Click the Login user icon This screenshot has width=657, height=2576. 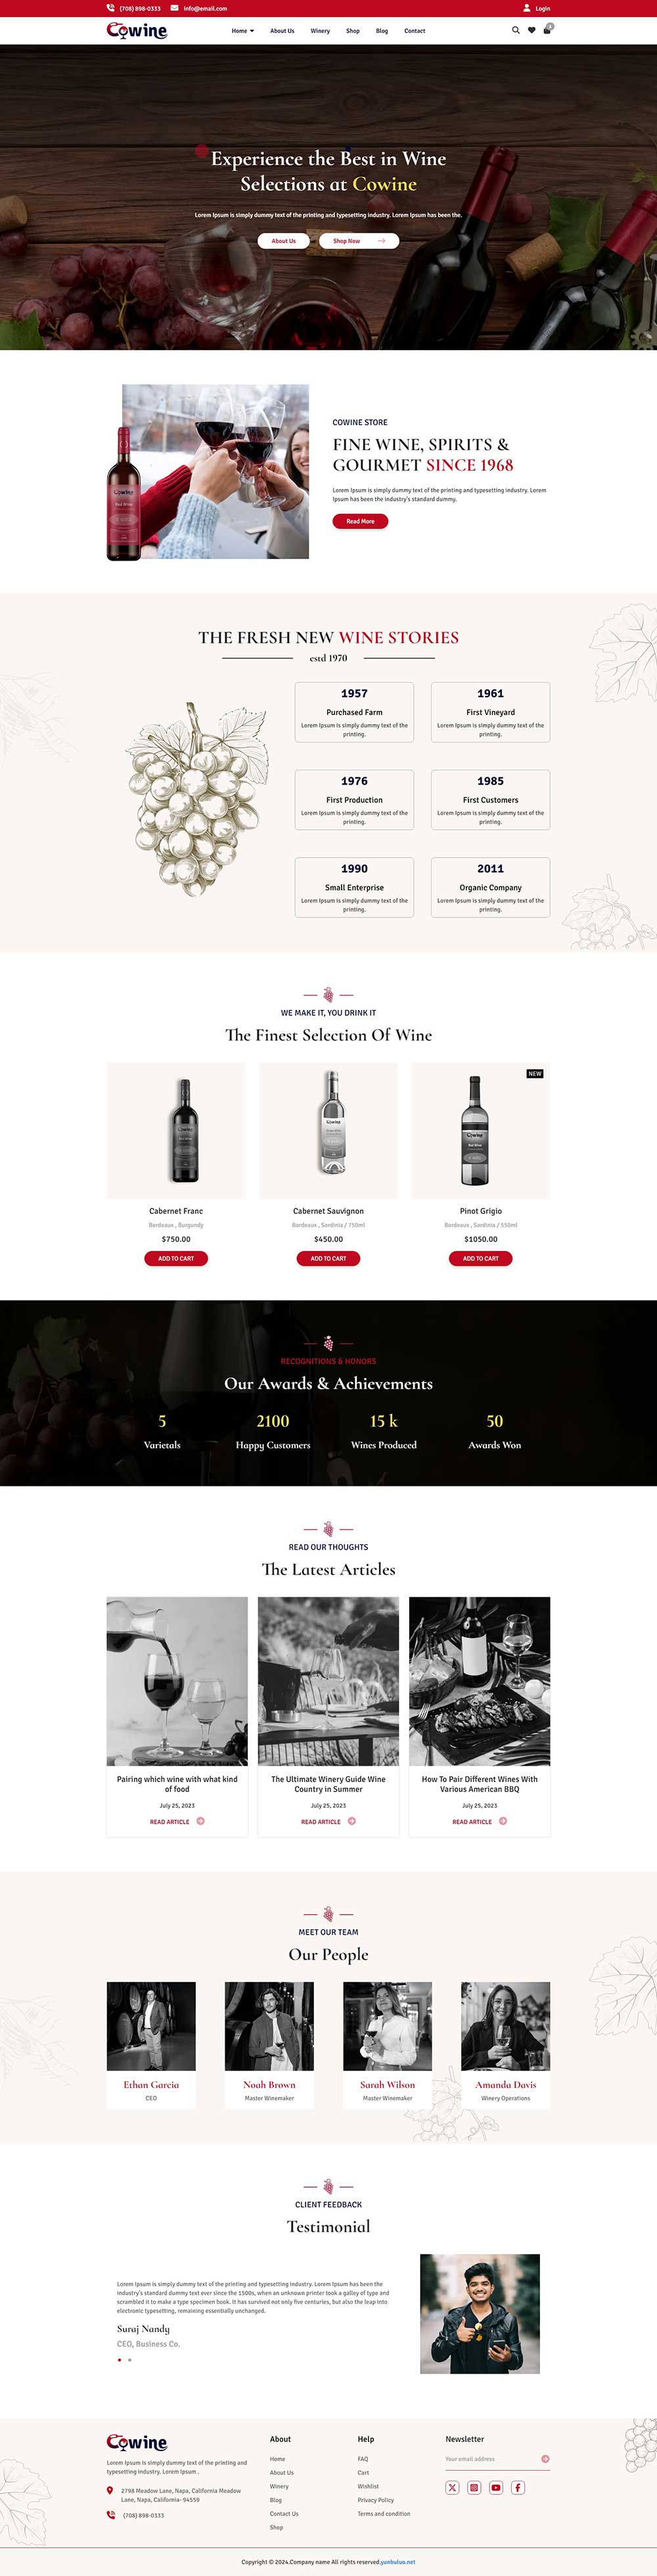pyautogui.click(x=527, y=8)
